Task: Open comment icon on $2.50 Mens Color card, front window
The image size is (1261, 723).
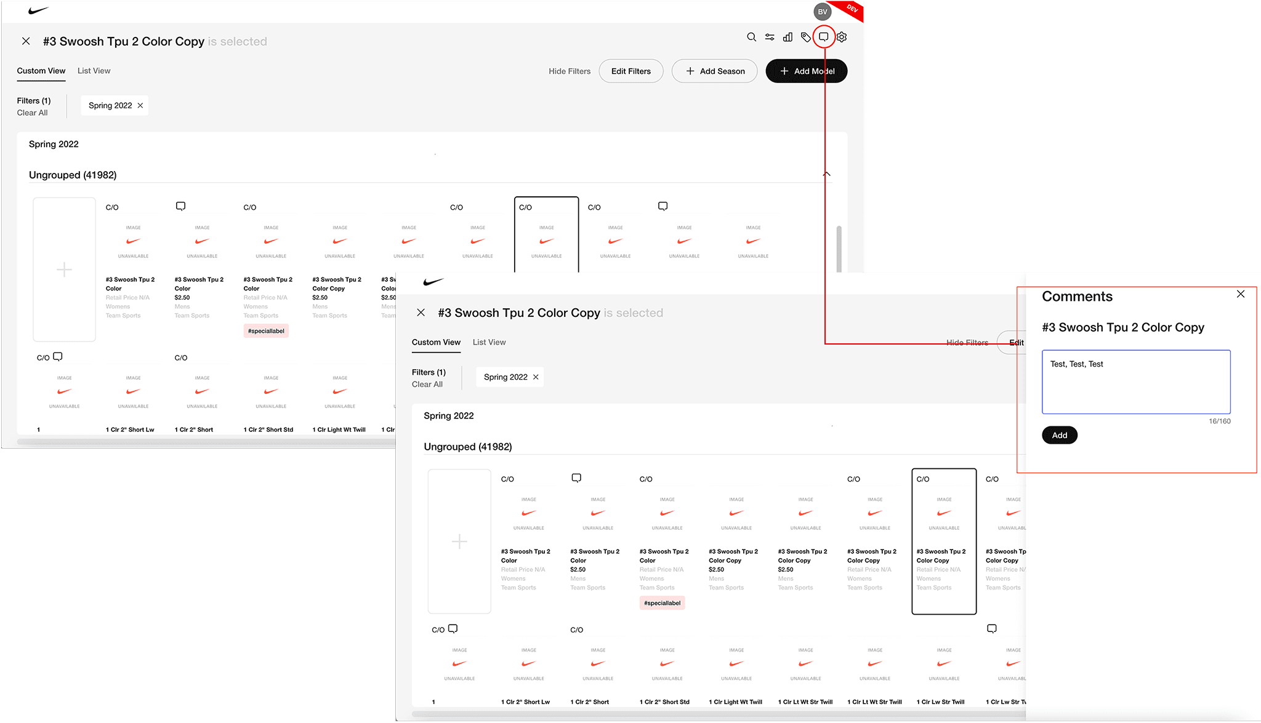Action: [576, 478]
